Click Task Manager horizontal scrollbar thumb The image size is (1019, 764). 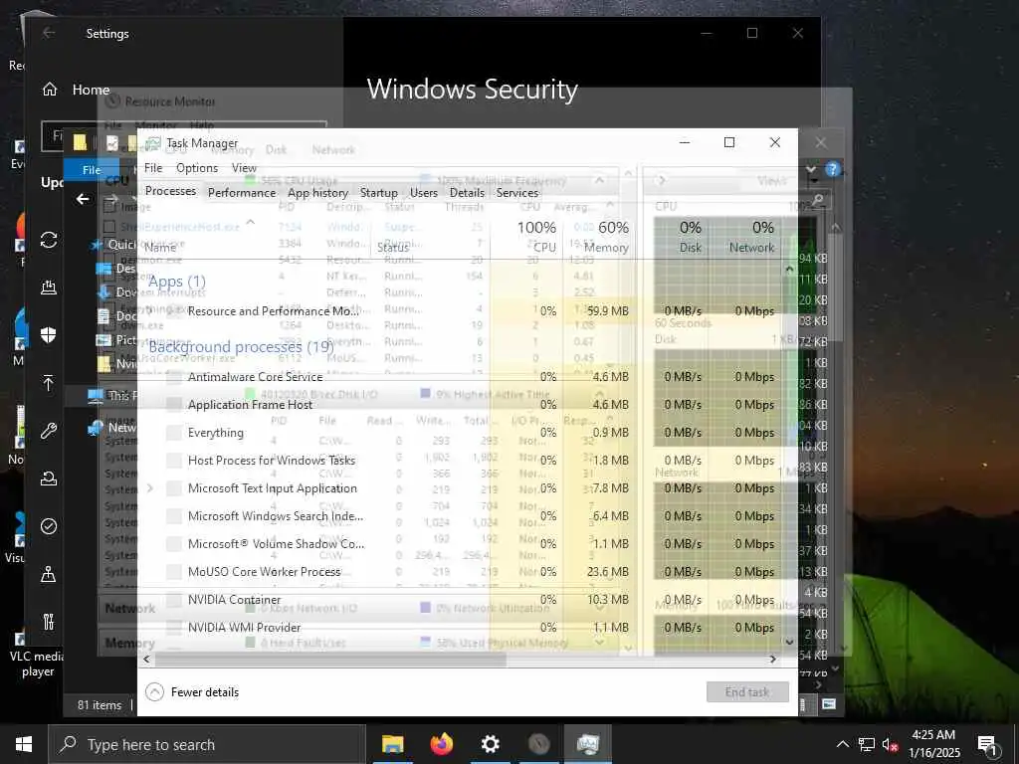(330, 659)
